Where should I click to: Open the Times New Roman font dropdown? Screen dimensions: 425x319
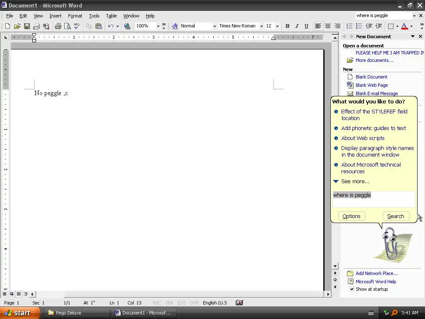click(x=261, y=26)
